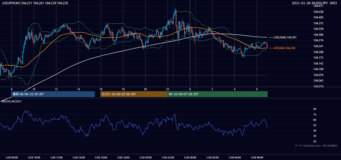Click RSI scale value 40
Image resolution: width=341 pixels, height=160 pixels.
[x=315, y=130]
